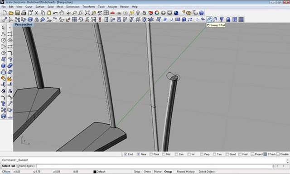The image size is (290, 174).
Task: Select the Single Point tool in side toolbar
Action: pos(10,28)
